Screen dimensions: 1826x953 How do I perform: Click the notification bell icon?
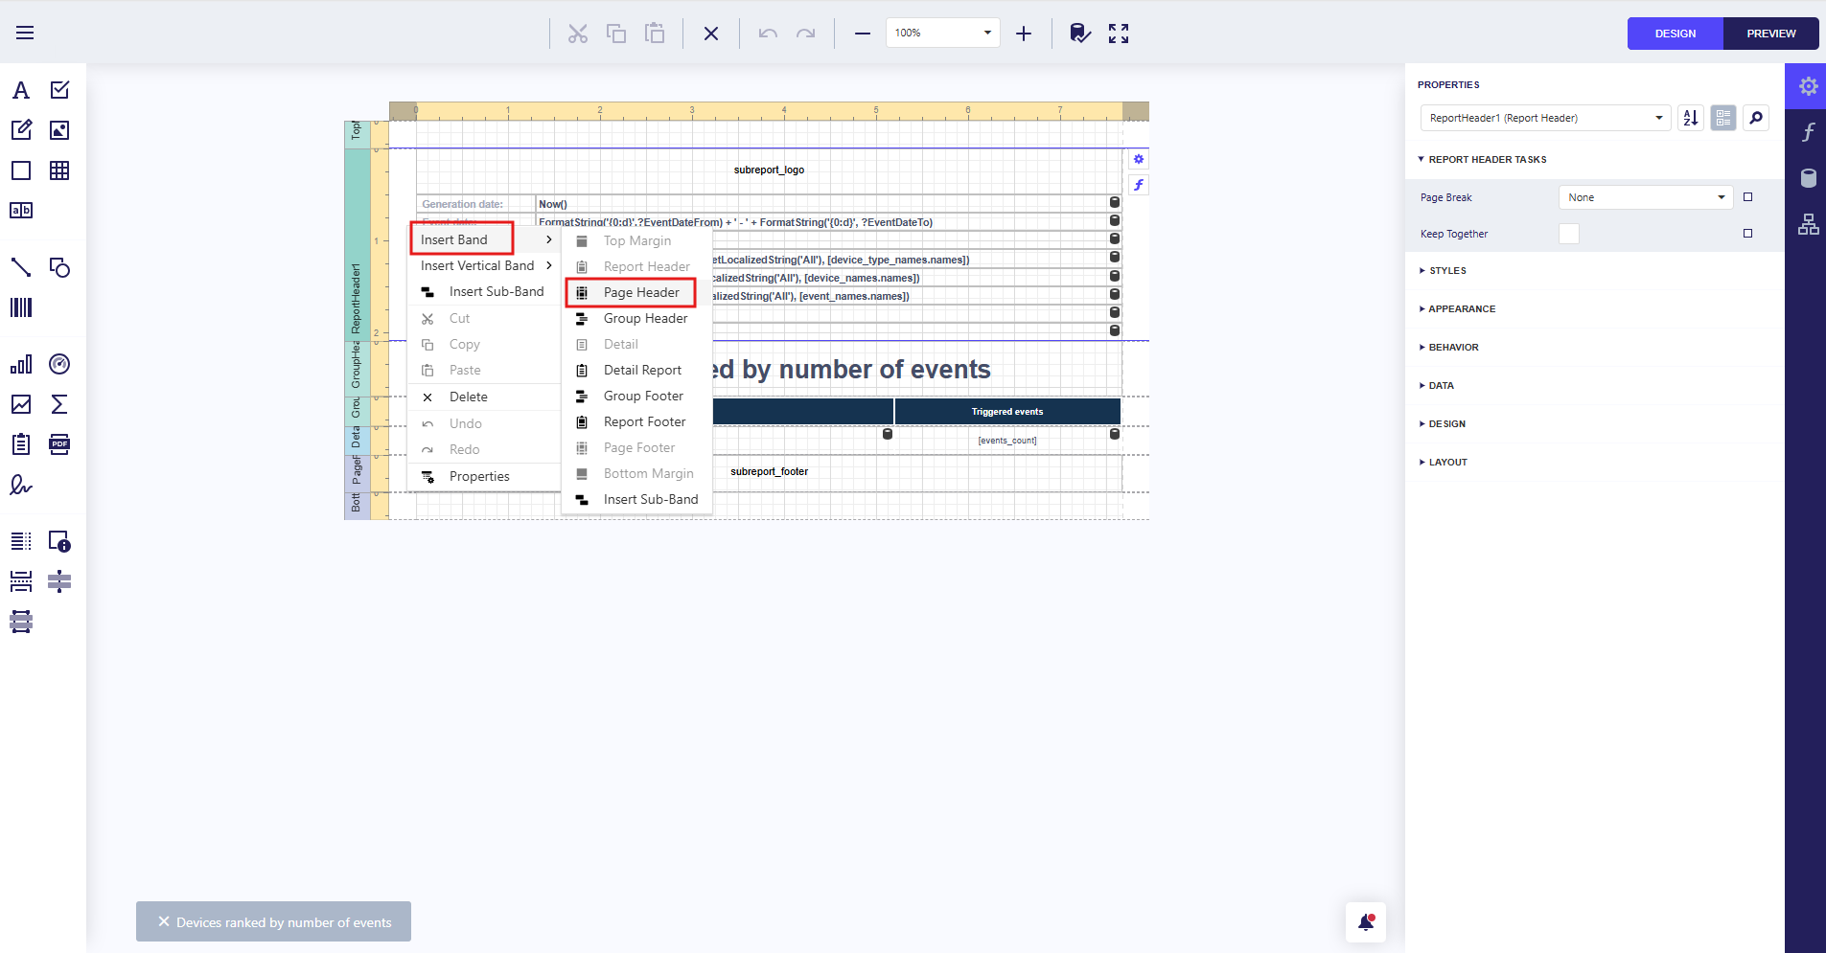tap(1366, 922)
